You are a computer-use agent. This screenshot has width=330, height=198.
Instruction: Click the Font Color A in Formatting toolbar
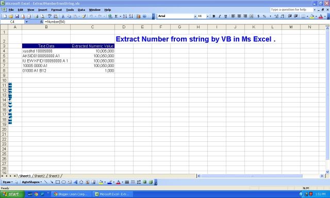321,16
